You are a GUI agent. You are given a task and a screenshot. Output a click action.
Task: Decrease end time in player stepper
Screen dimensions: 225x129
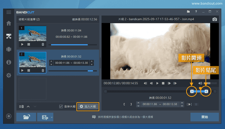tap(182, 106)
